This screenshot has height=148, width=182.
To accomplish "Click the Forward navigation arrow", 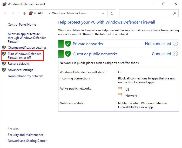I will pos(13,13).
